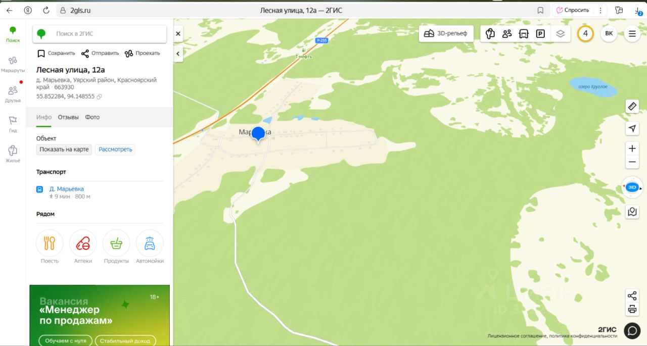Image resolution: width=647 pixels, height=346 pixels.
Task: Zoom out on the map
Action: (x=632, y=162)
